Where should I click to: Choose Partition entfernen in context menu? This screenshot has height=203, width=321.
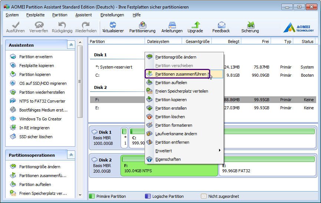(x=184, y=142)
